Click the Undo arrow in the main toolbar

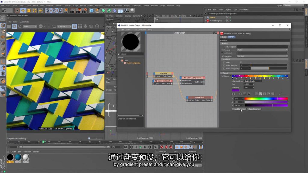tap(4, 11)
